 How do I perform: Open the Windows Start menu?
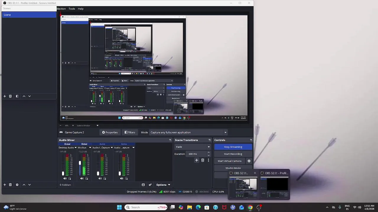pos(119,207)
